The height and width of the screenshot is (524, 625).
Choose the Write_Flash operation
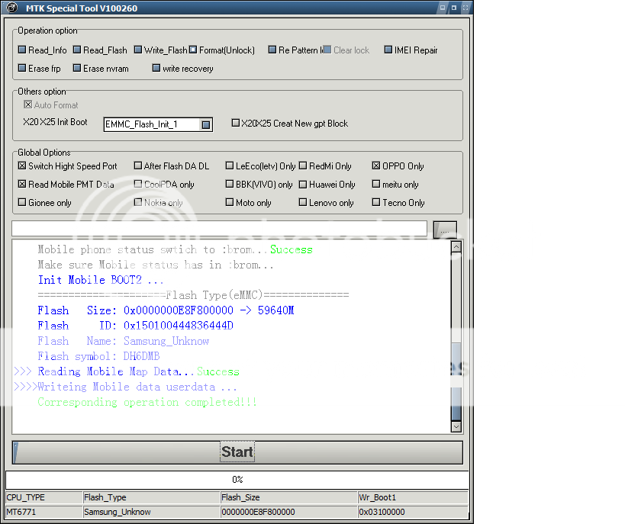138,50
